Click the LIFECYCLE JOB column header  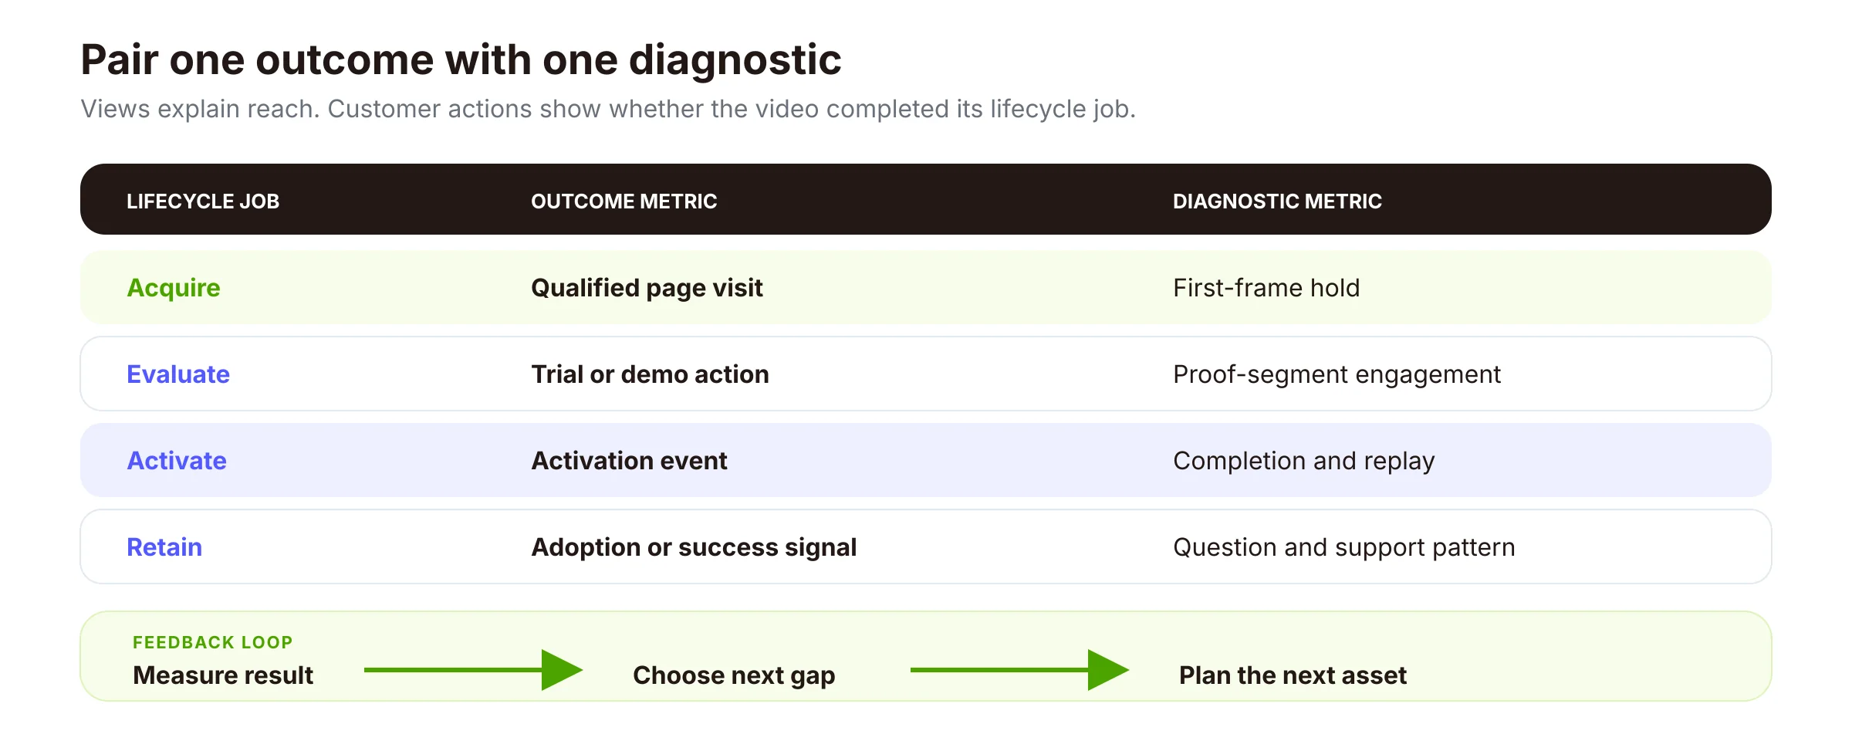pos(203,201)
